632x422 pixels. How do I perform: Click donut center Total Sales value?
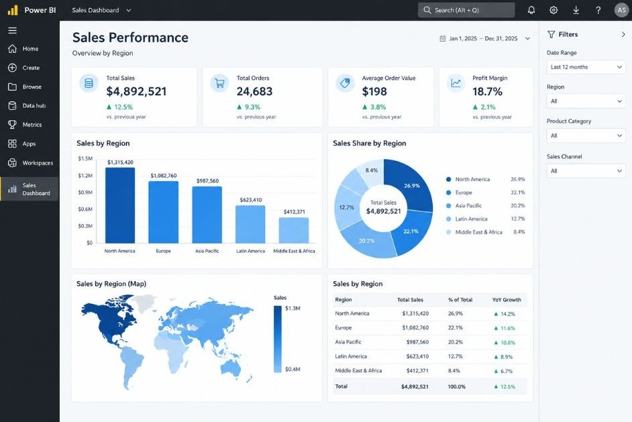pyautogui.click(x=383, y=211)
